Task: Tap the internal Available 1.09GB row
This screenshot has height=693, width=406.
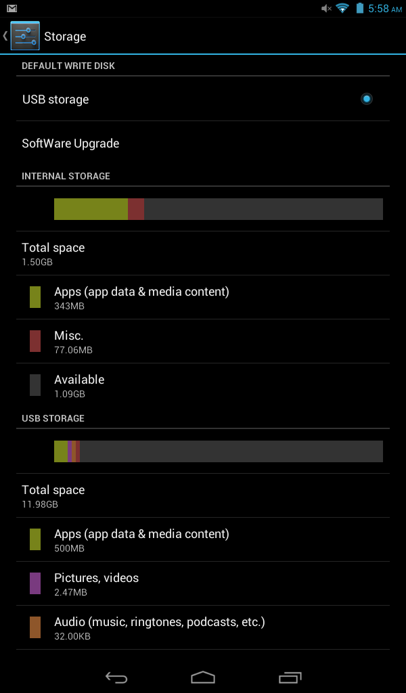Action: pos(203,385)
